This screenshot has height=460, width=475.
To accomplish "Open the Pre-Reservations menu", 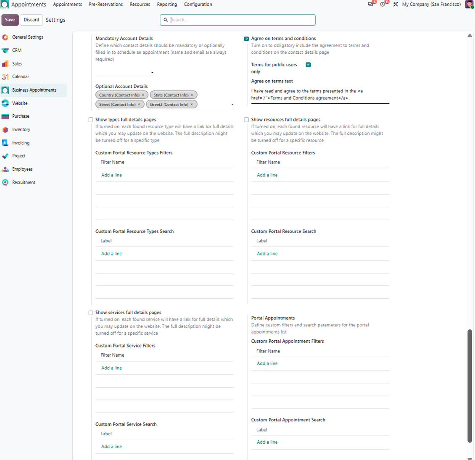I will click(106, 4).
